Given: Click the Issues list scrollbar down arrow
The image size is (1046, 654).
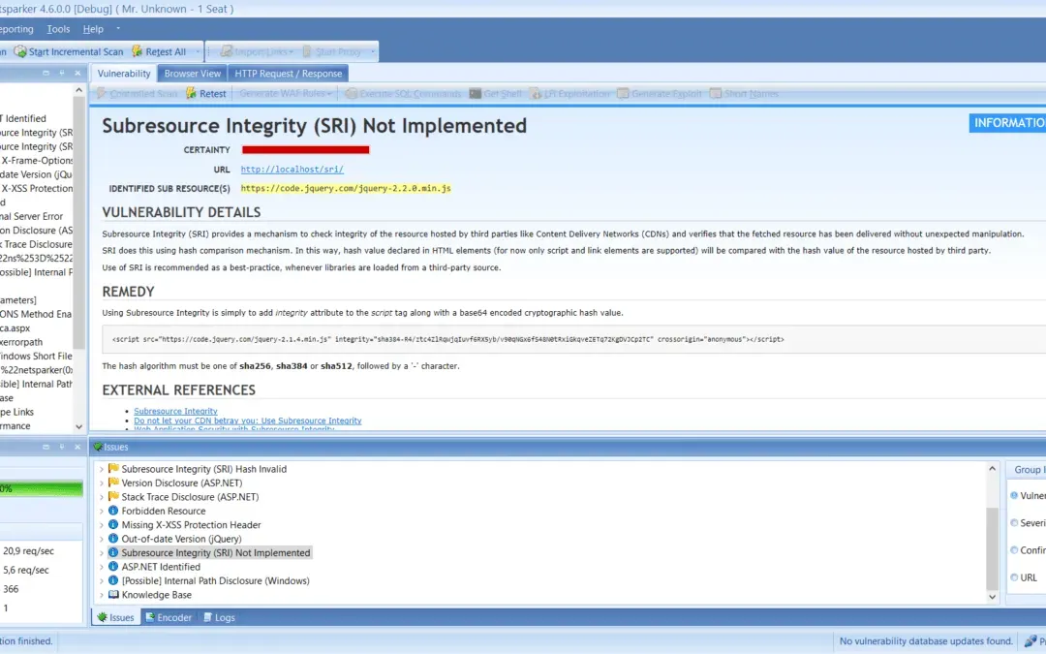Looking at the screenshot, I should [992, 597].
